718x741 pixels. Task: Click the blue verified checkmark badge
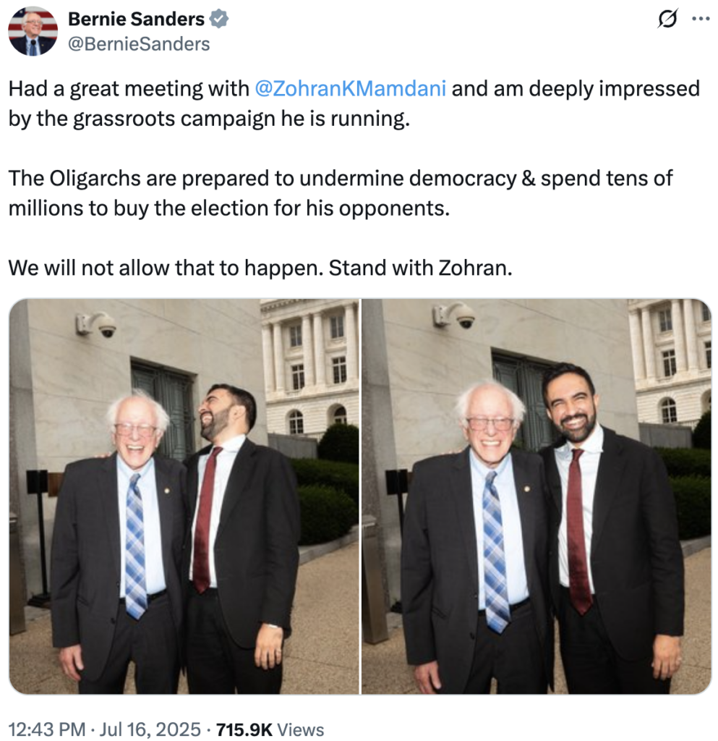click(x=219, y=20)
